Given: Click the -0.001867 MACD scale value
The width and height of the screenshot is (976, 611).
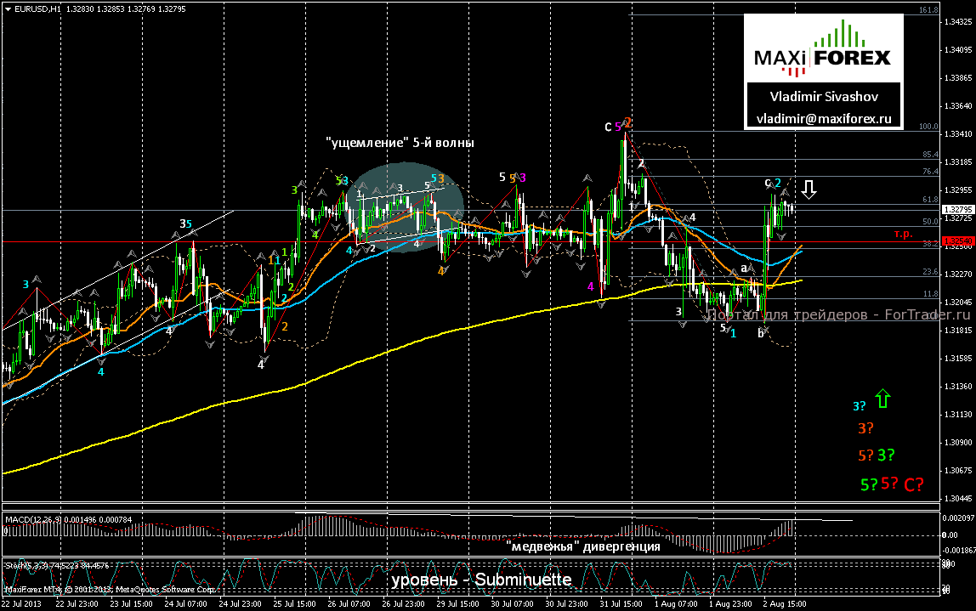Looking at the screenshot, I should (x=958, y=551).
